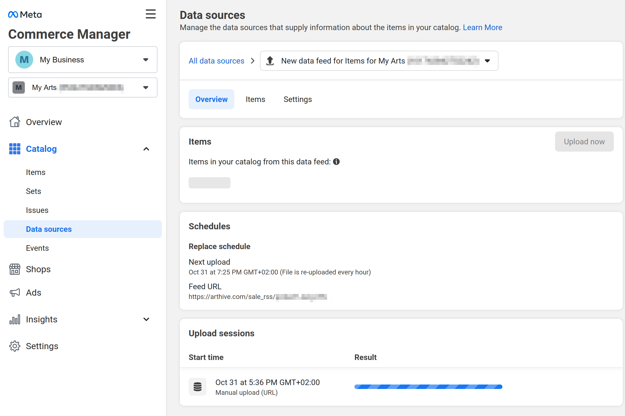Follow the Learn More link

(x=483, y=27)
